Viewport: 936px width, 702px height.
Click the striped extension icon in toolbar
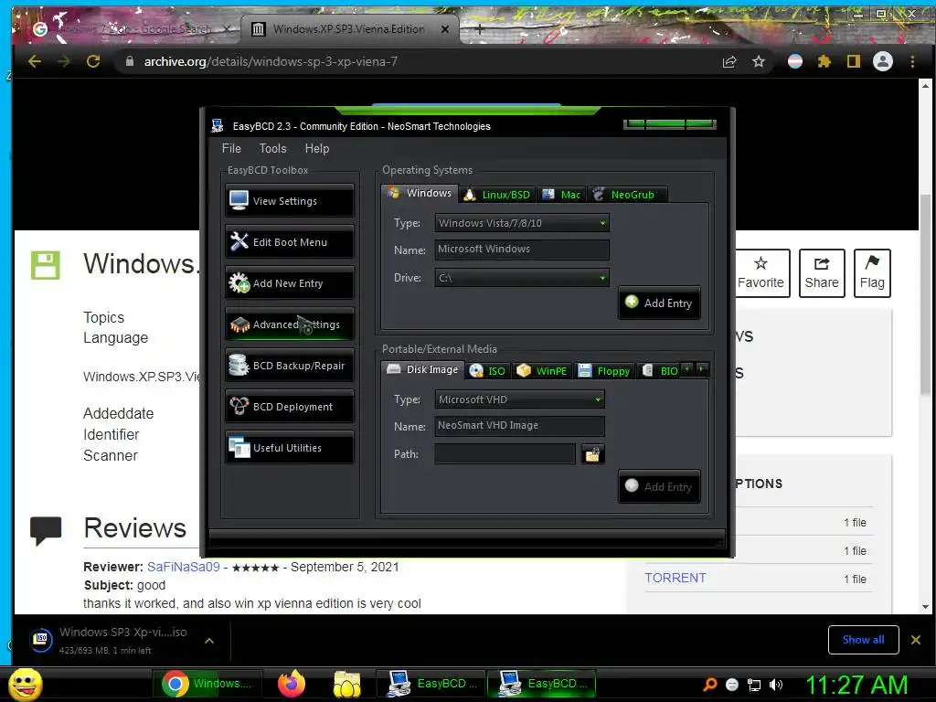pos(795,61)
